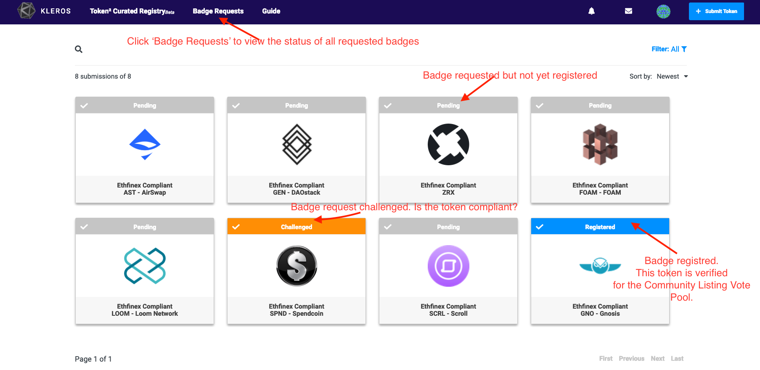
Task: Click the 'SCRL - Scroll' label
Action: click(448, 314)
